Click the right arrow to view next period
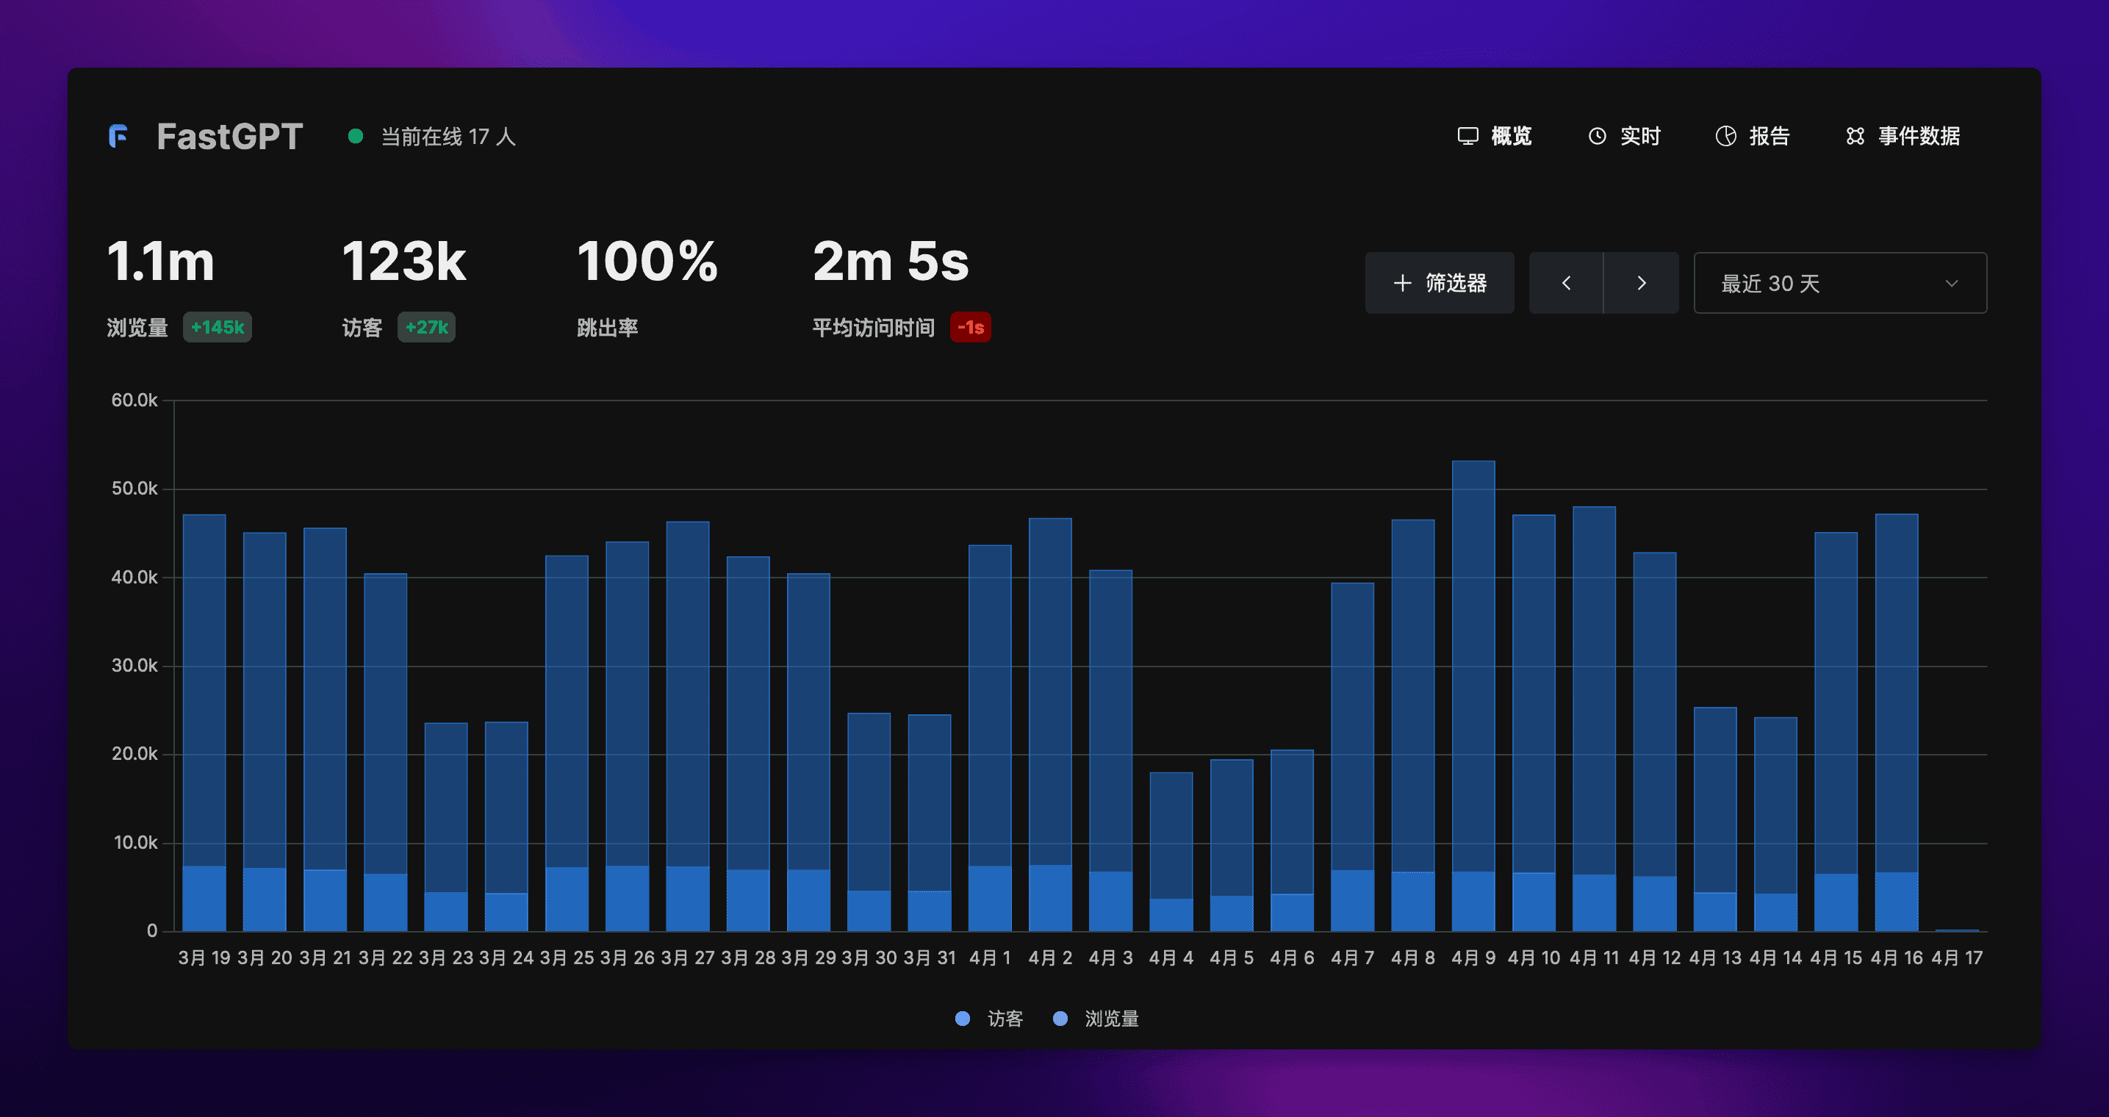This screenshot has height=1117, width=2109. click(x=1641, y=282)
